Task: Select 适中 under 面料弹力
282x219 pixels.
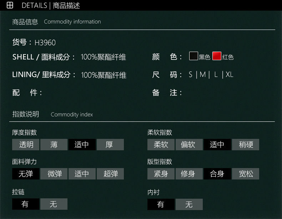Action: [x=82, y=174]
